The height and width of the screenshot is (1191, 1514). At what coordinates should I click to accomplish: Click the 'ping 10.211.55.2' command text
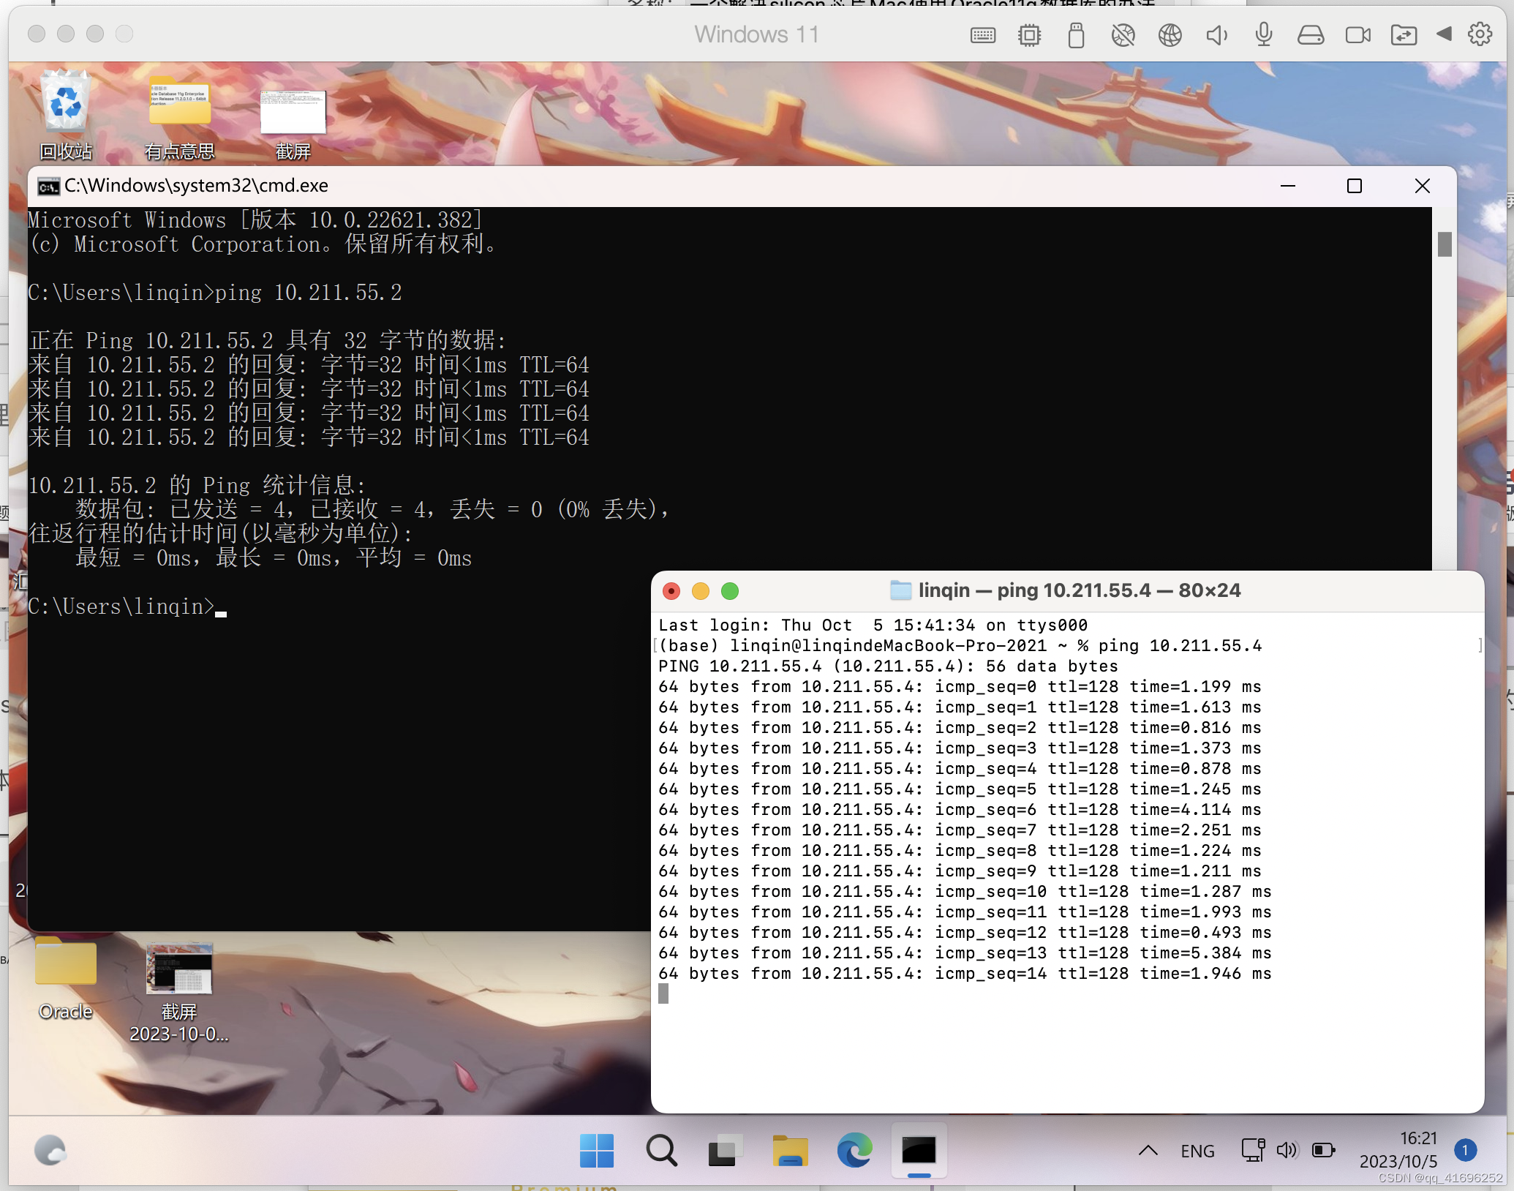[309, 293]
